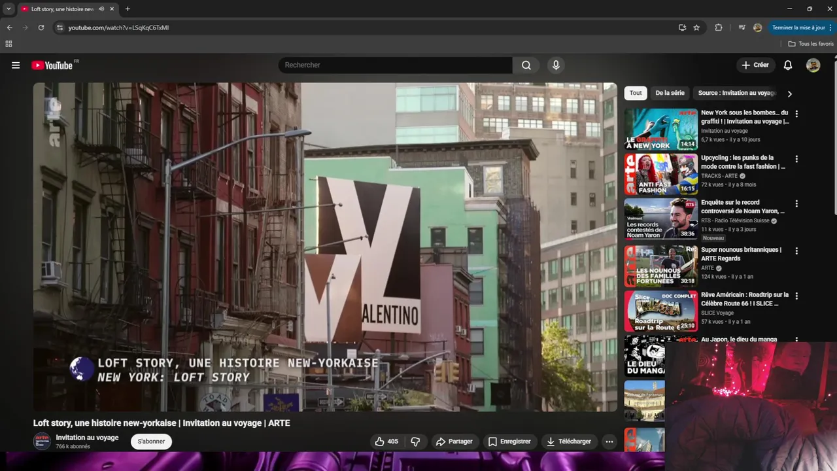Click the Enregistrer button
The width and height of the screenshot is (837, 471).
coord(509,442)
